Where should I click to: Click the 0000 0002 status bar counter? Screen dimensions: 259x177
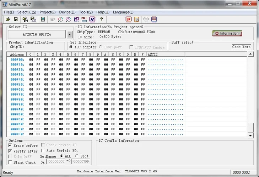click(x=241, y=172)
